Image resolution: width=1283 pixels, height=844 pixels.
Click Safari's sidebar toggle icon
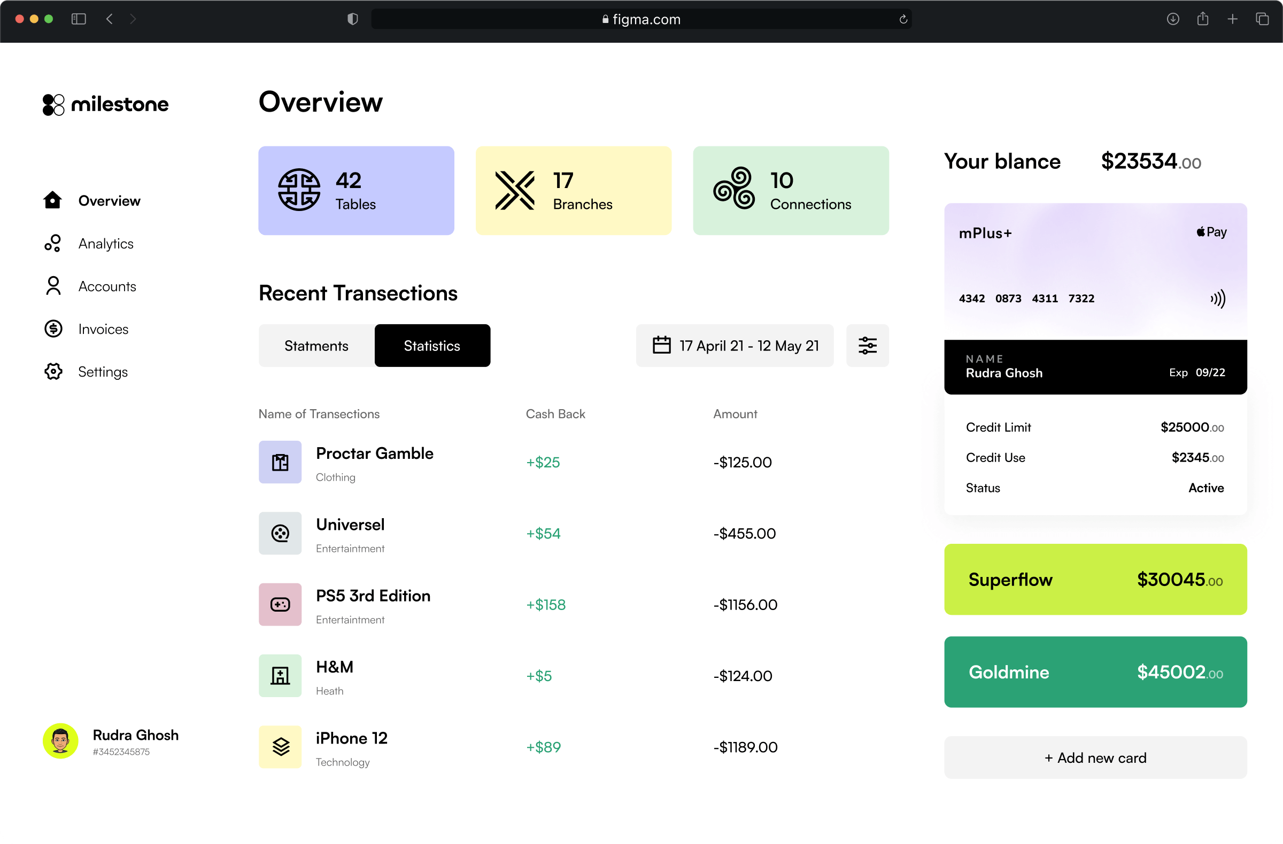click(79, 19)
